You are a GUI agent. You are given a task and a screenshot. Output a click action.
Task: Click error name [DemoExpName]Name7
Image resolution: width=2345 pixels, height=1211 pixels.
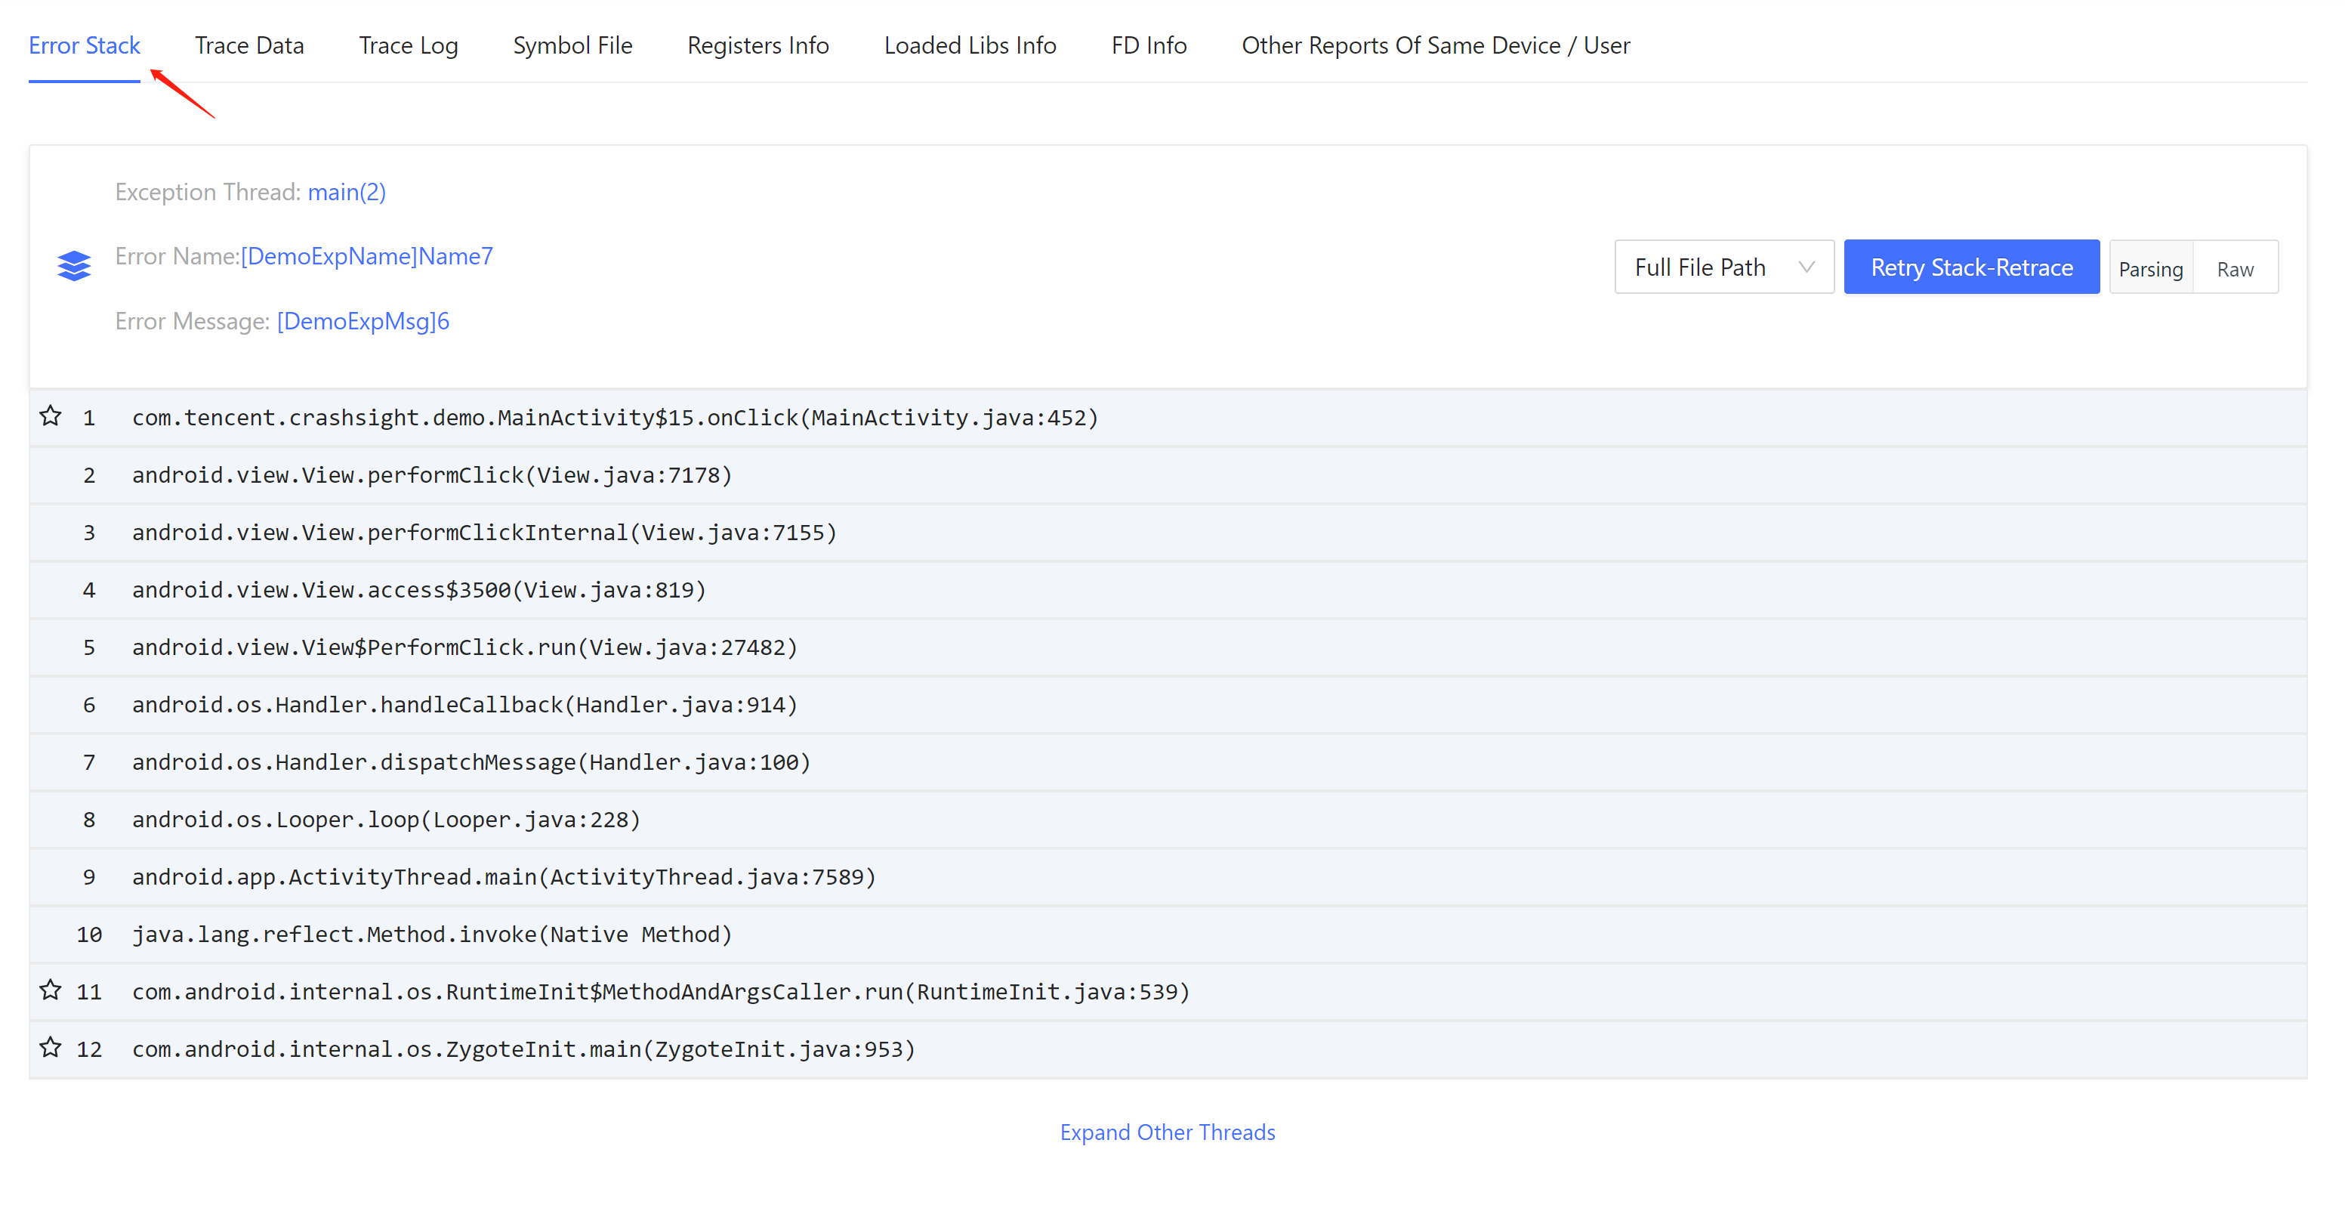[x=367, y=257]
